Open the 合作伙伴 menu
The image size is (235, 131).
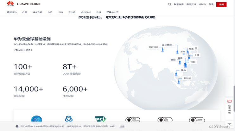(86, 12)
